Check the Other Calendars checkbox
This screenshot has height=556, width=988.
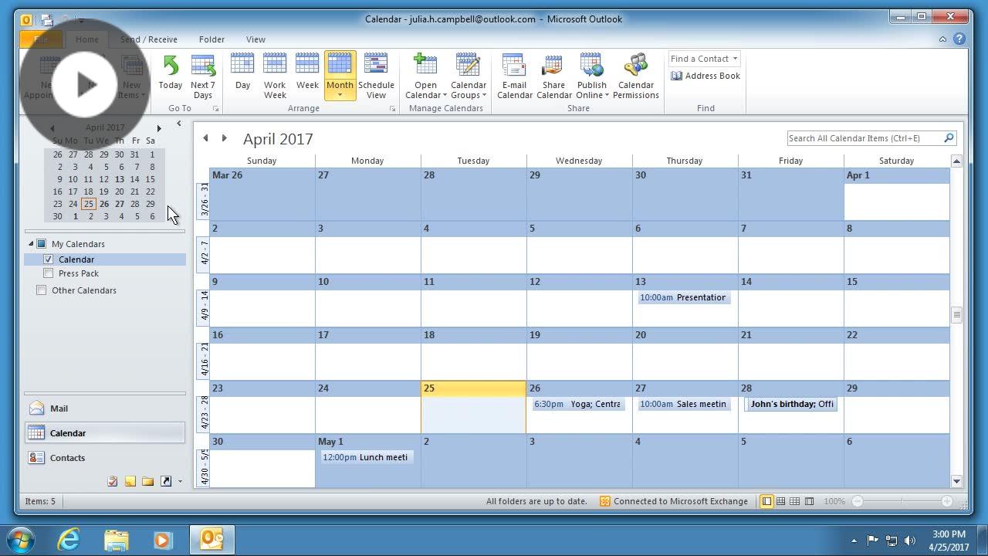[x=40, y=290]
